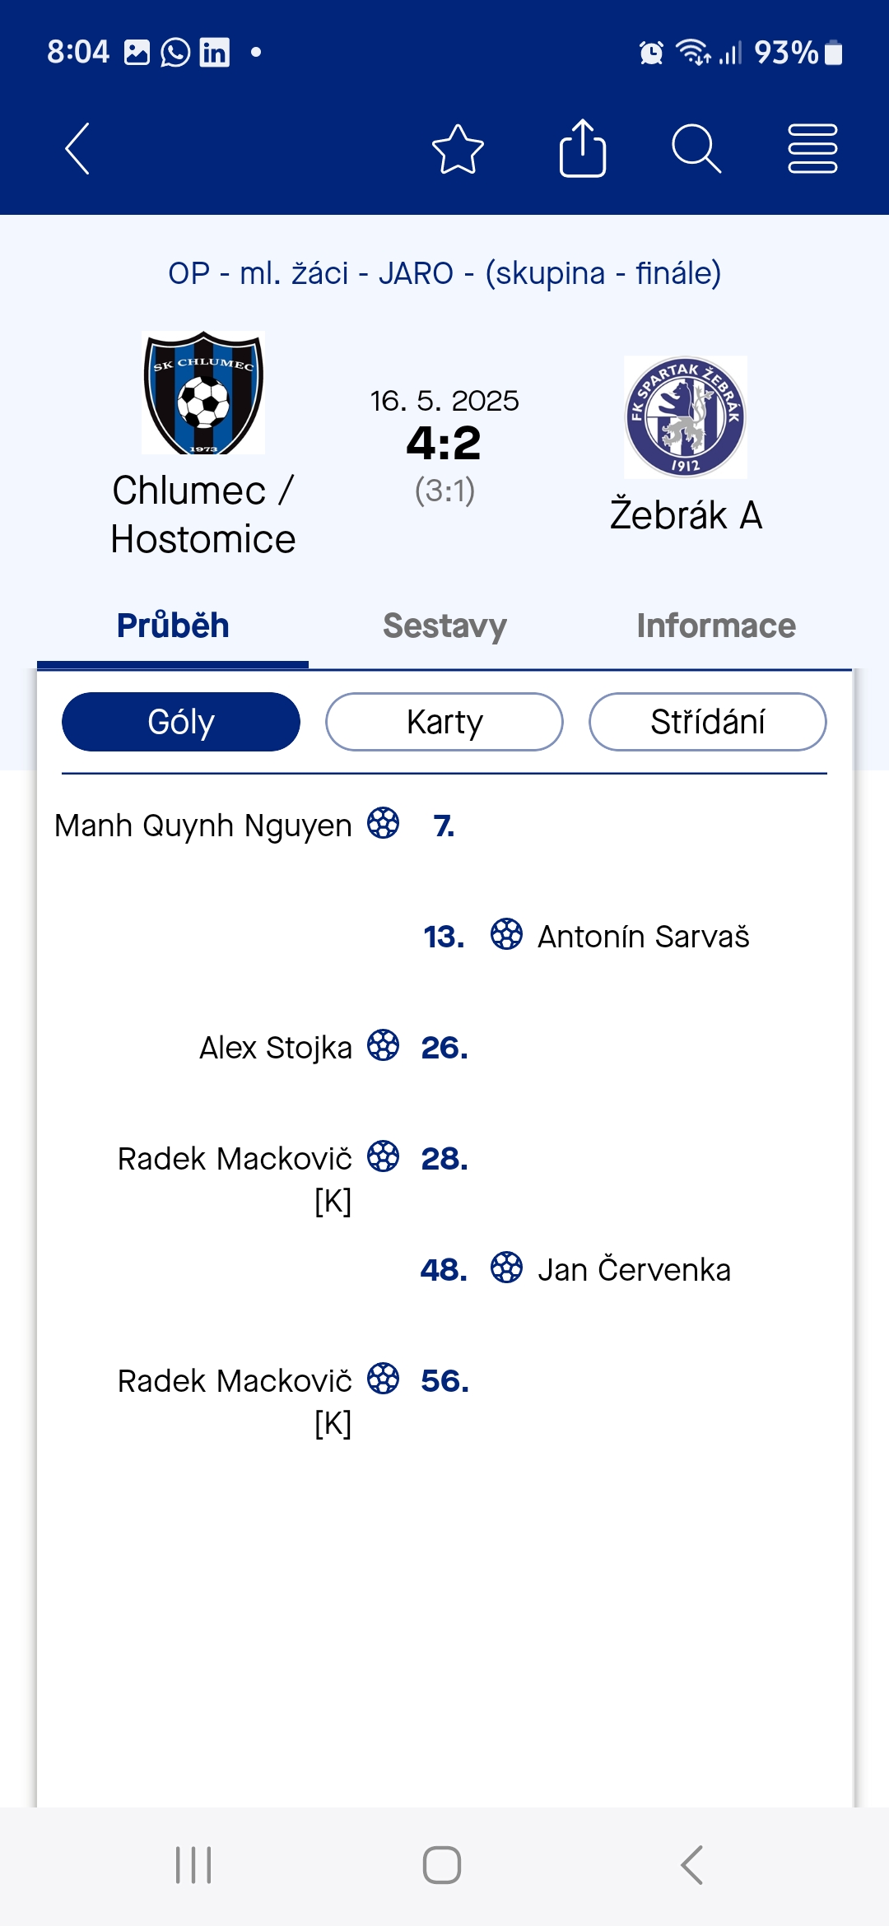The height and width of the screenshot is (1926, 889).
Task: Select the Střídání filter pill
Action: pos(708,722)
